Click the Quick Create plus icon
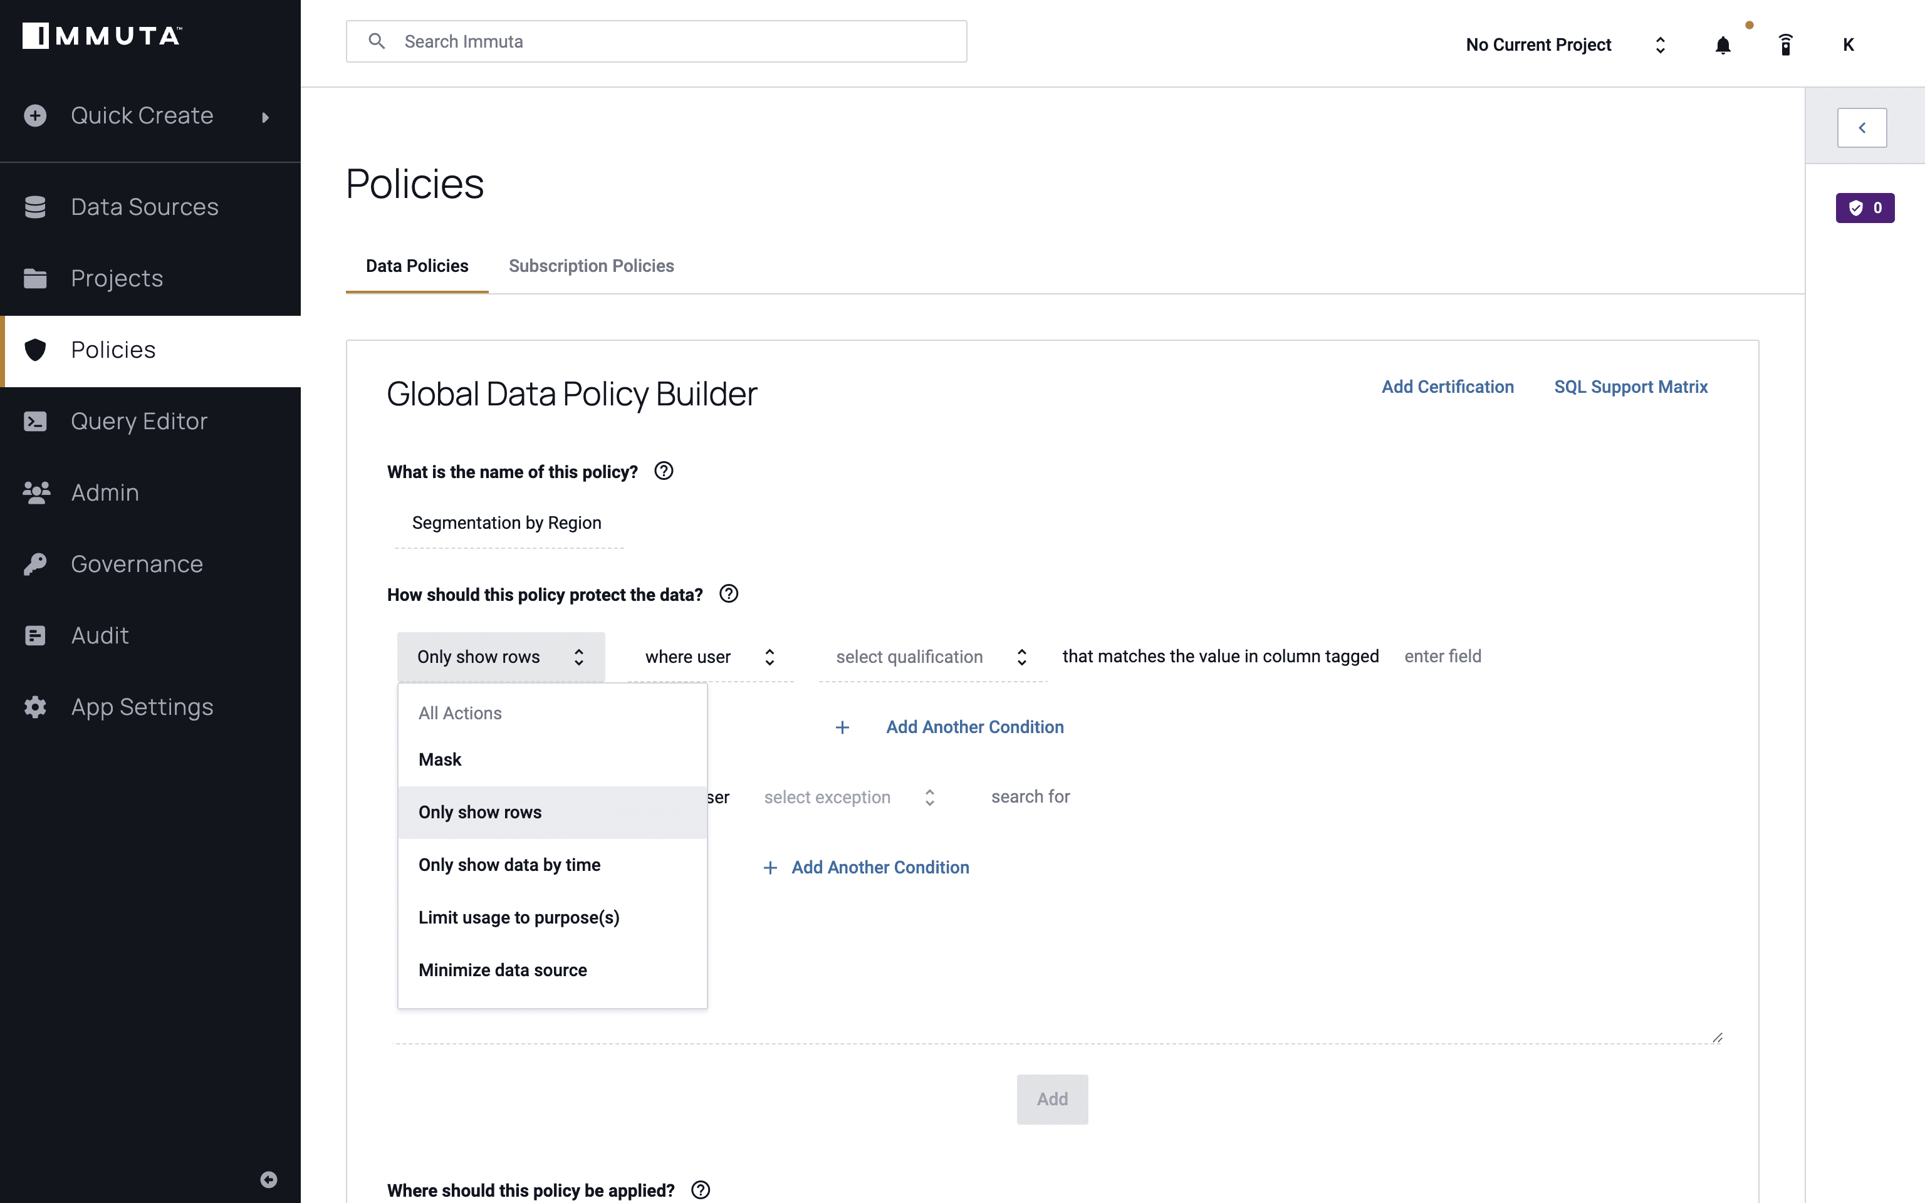Image resolution: width=1925 pixels, height=1203 pixels. [35, 116]
